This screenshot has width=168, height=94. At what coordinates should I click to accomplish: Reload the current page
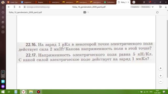[x=20, y=7]
